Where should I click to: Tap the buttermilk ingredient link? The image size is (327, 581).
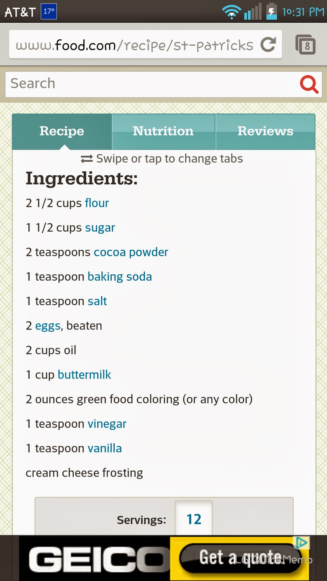pos(84,375)
